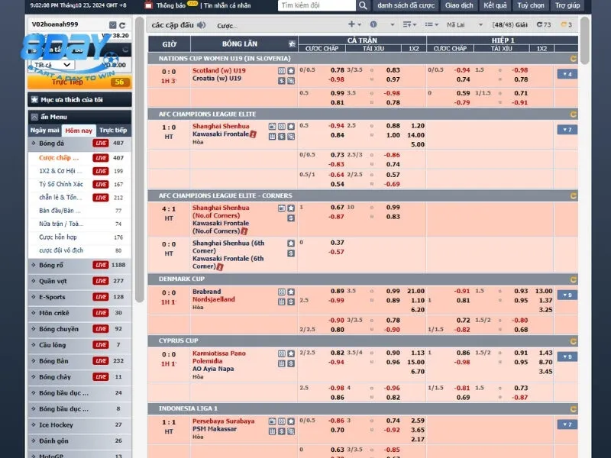The image size is (611, 458).
Task: Select Tỷ Số Chính Xác bet type
Action: click(x=61, y=184)
